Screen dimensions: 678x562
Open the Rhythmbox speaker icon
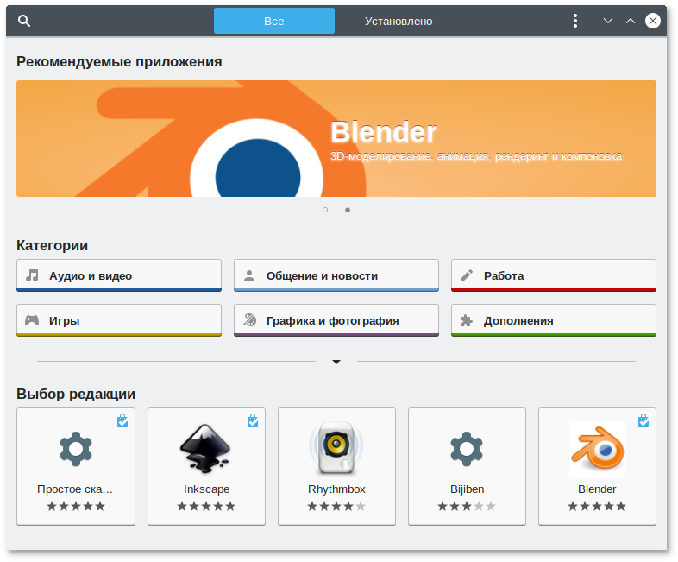pos(336,448)
